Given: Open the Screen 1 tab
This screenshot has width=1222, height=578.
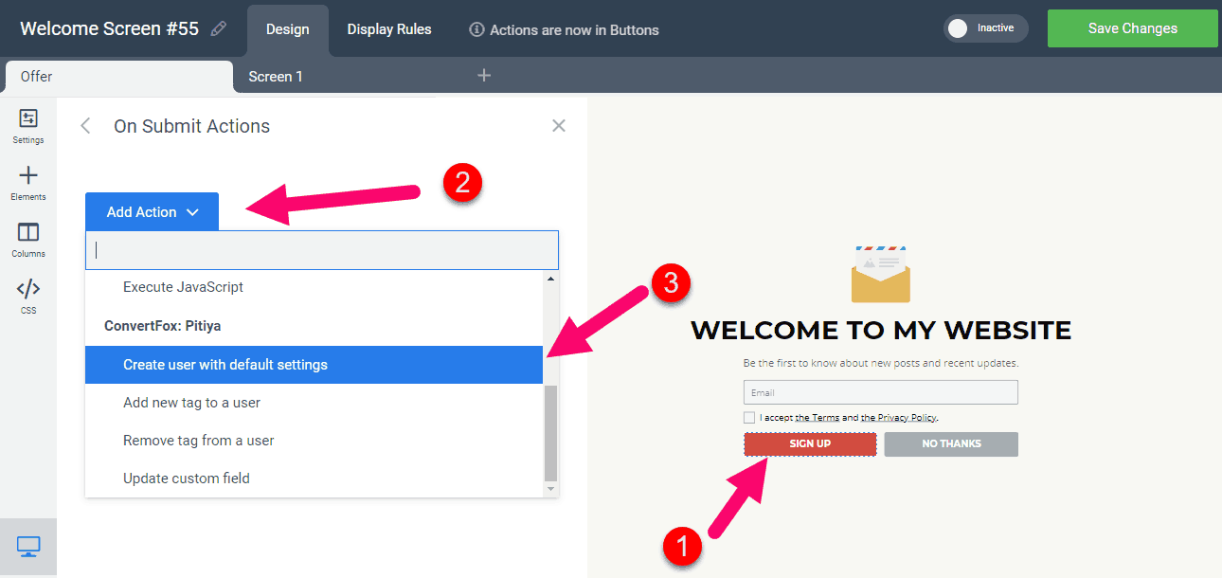Looking at the screenshot, I should click(x=276, y=77).
